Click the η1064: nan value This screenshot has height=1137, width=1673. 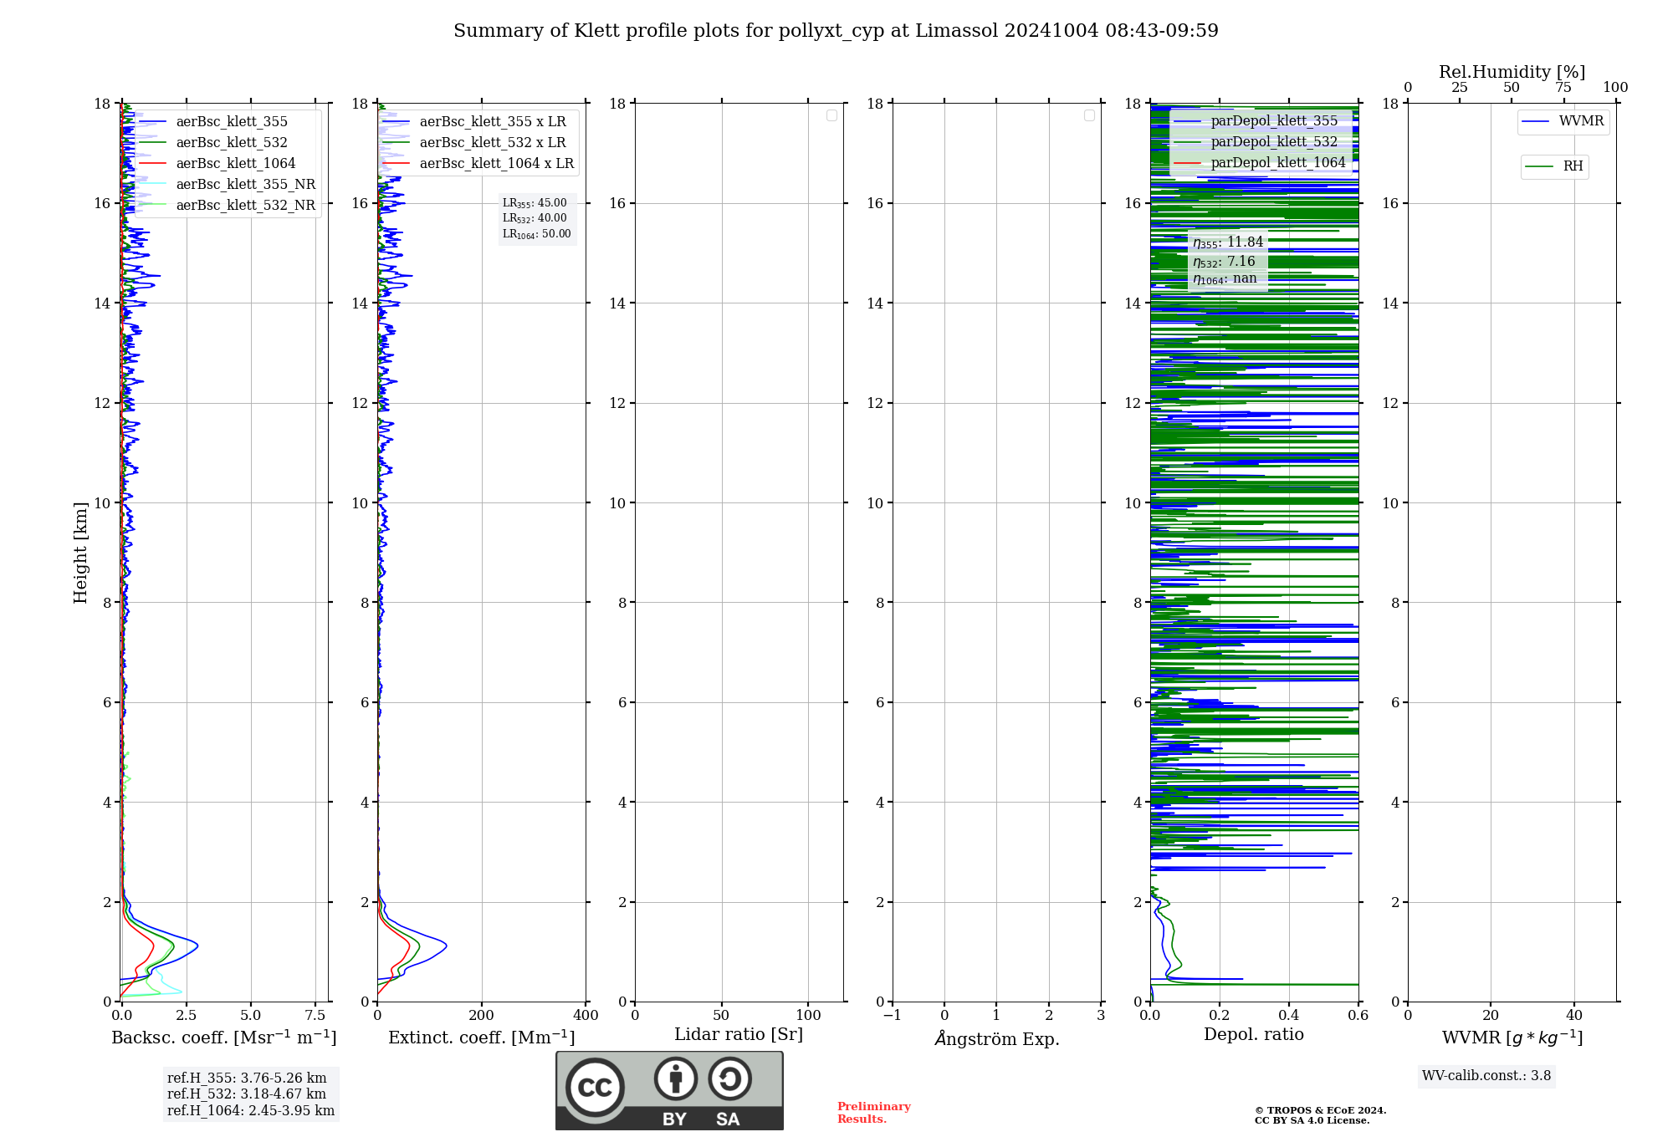click(x=1225, y=279)
